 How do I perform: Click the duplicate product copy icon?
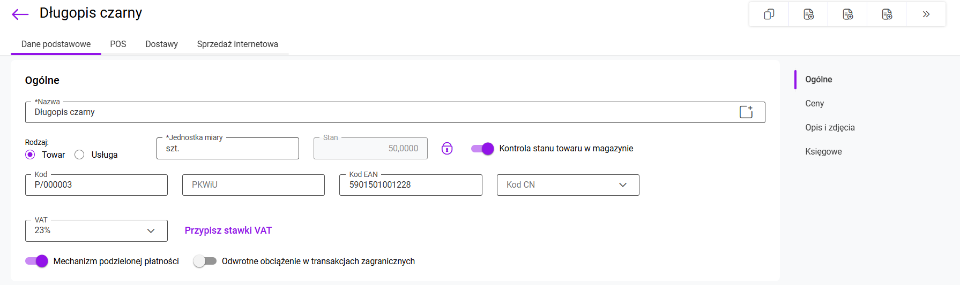click(x=769, y=14)
